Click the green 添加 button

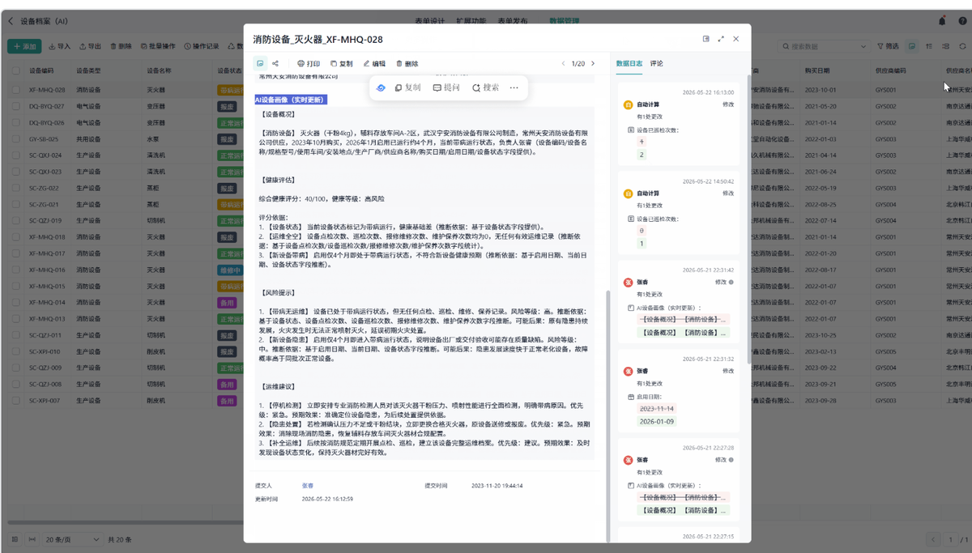24,47
